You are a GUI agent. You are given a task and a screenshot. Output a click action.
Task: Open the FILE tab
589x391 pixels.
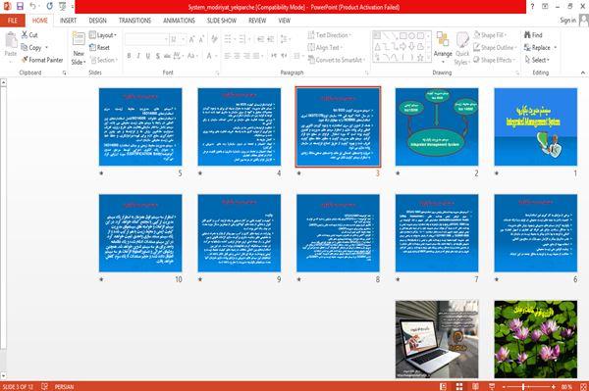(x=13, y=21)
